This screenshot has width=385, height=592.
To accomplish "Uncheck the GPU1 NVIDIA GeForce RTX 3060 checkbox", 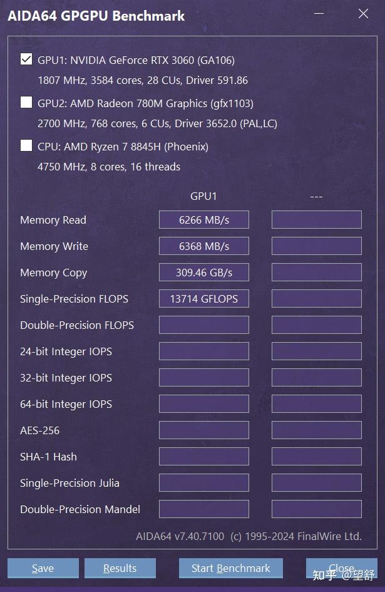I will click(26, 59).
